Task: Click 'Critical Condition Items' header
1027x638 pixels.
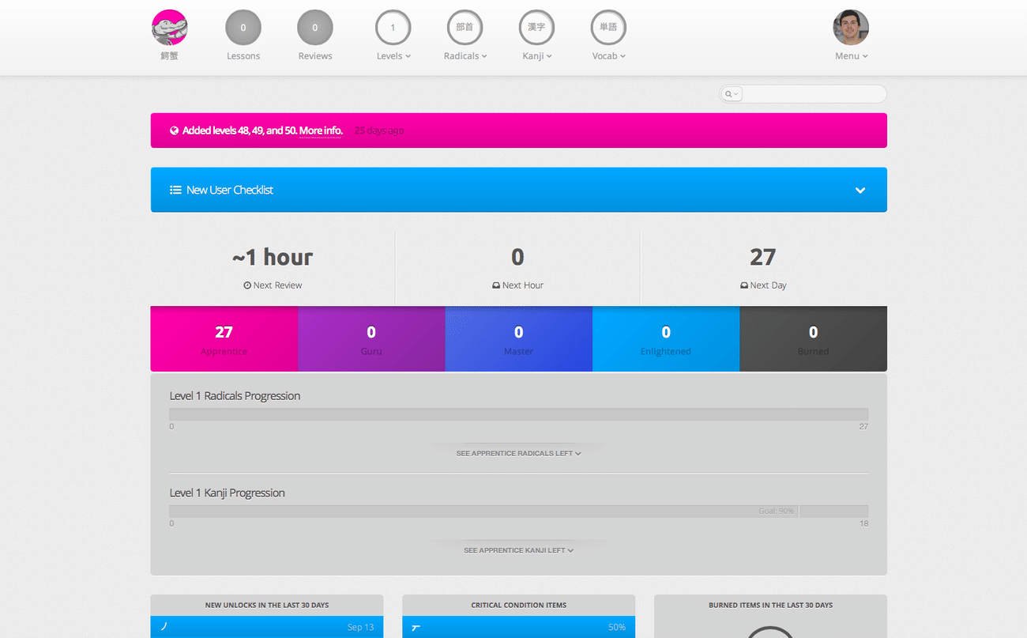Action: (519, 605)
